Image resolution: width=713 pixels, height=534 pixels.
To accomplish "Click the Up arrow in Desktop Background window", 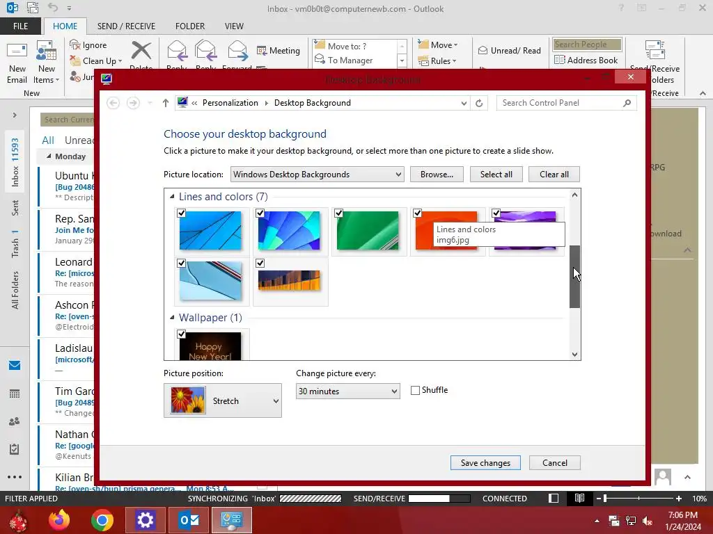I will (166, 103).
